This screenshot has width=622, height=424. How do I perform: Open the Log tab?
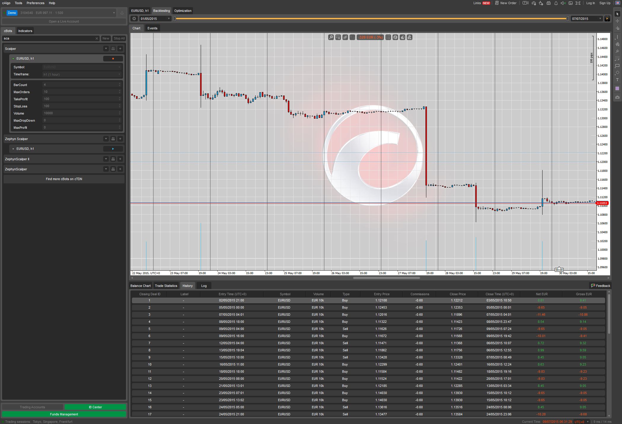(204, 286)
